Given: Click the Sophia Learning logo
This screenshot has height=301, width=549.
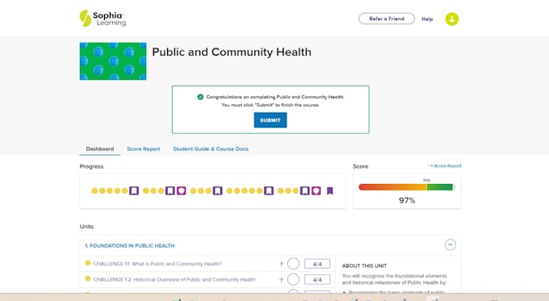Looking at the screenshot, I should point(103,19).
